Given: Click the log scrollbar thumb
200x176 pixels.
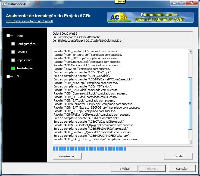Looking at the screenshot, I should 190,103.
